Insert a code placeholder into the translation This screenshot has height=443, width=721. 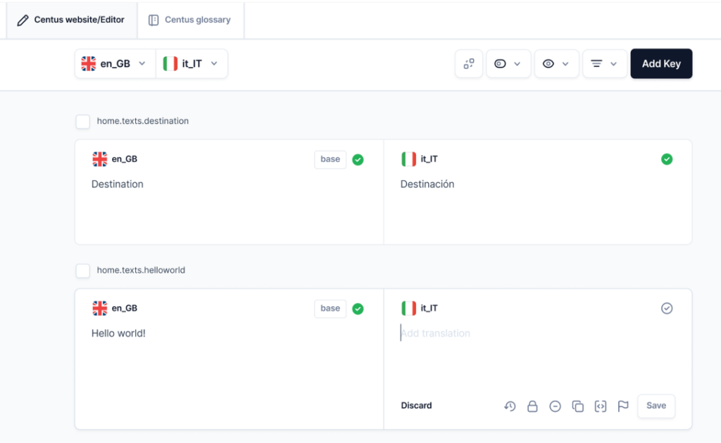[600, 406]
